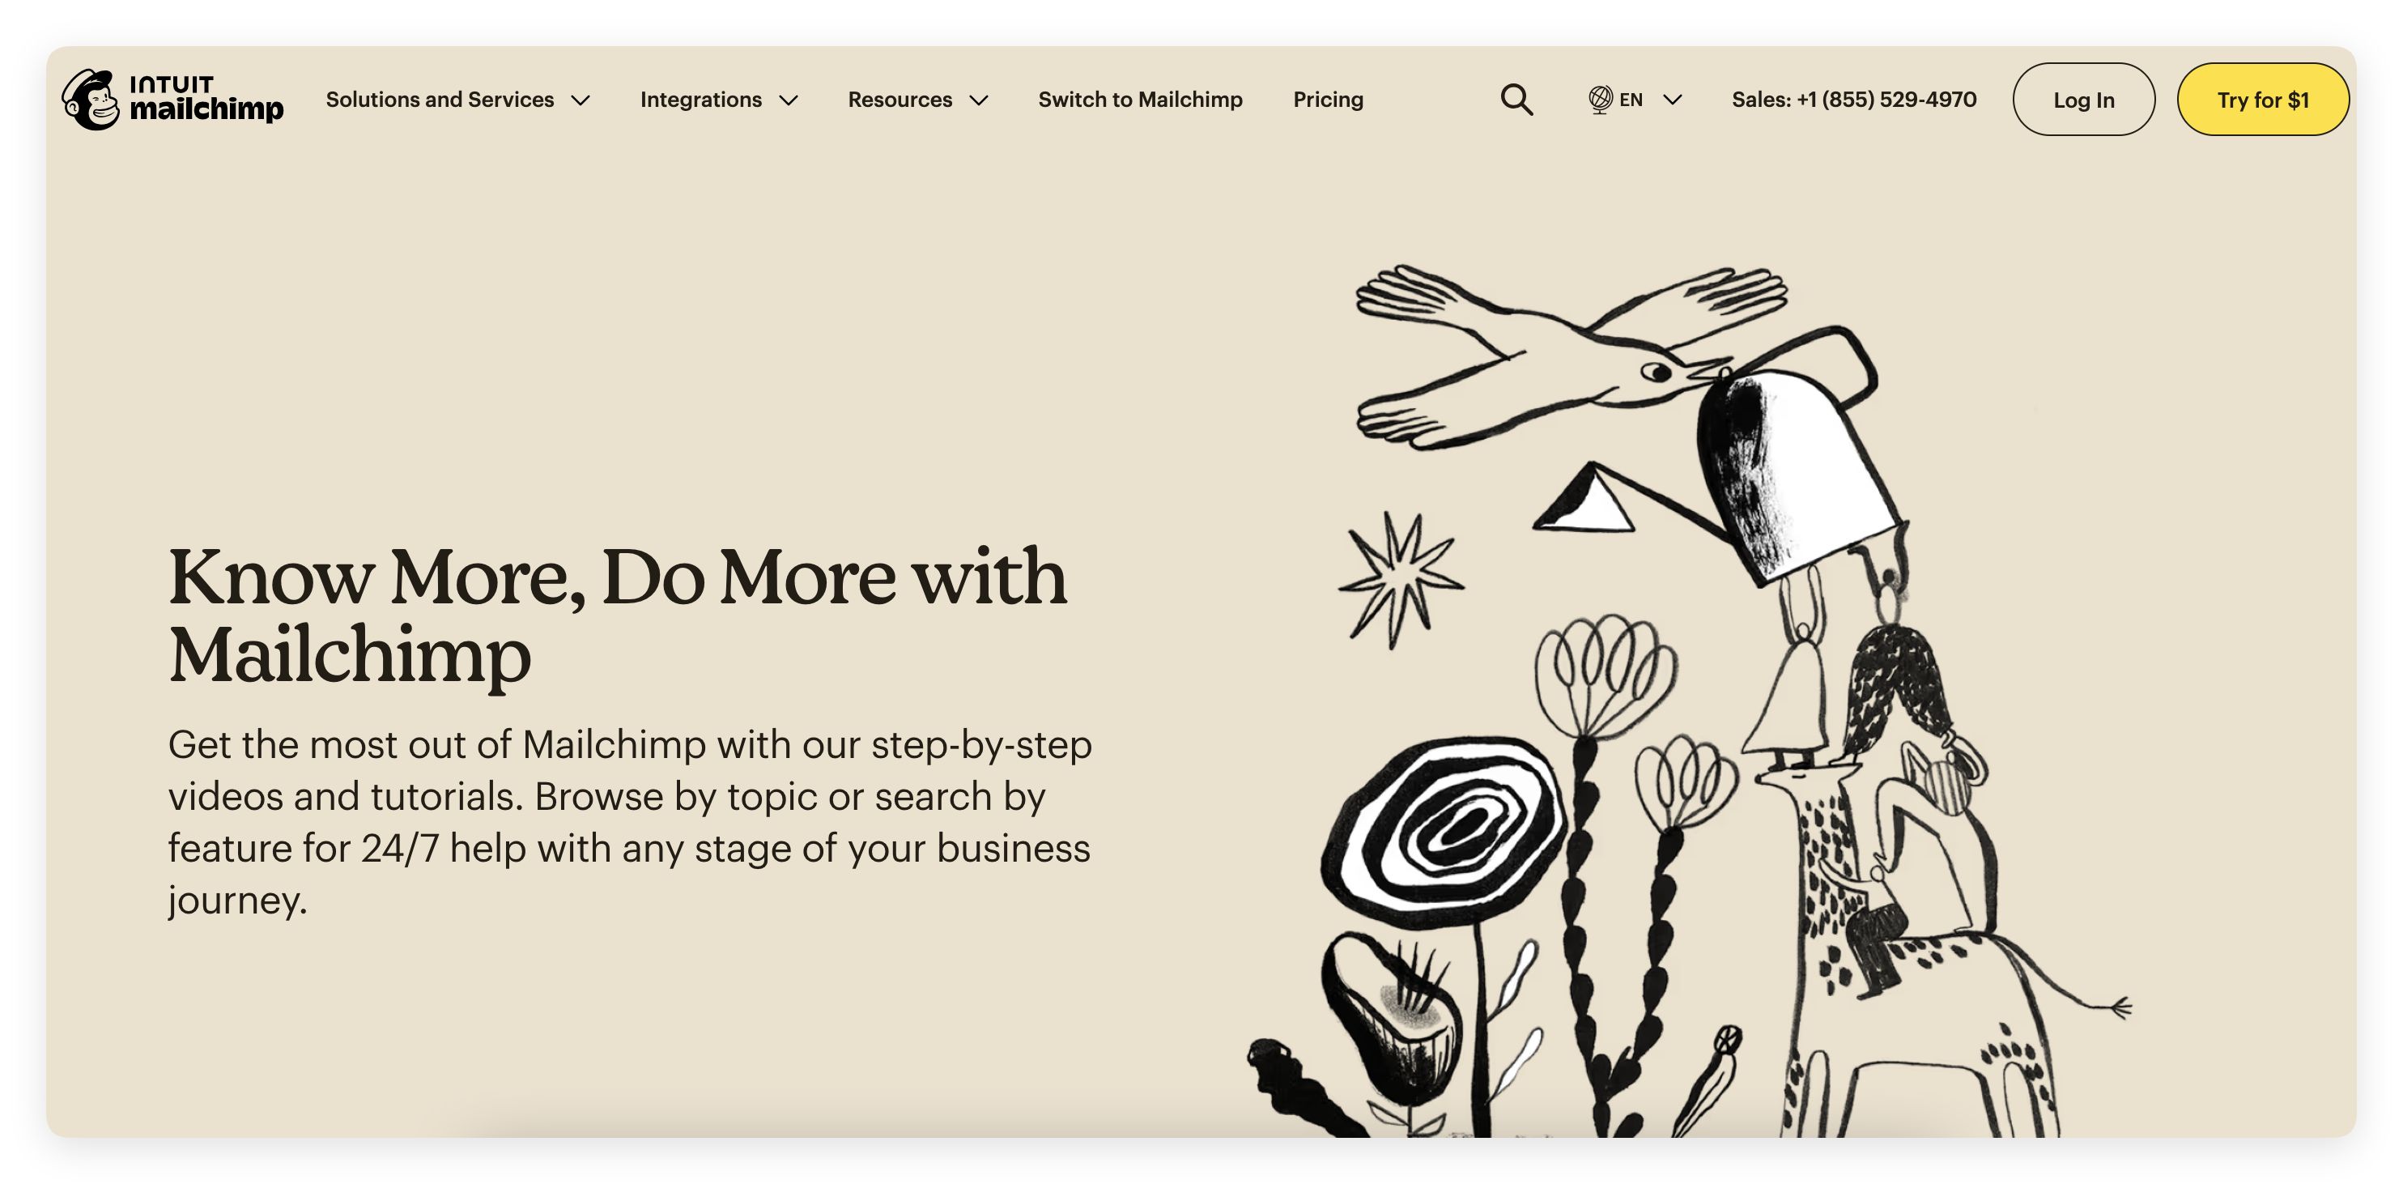
Task: Click the Mailchimp Freddie monkey logo icon
Action: pyautogui.click(x=91, y=99)
